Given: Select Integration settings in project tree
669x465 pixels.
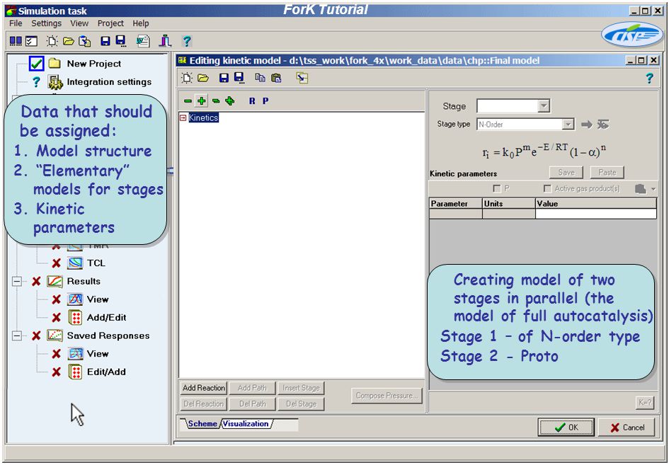Looking at the screenshot, I should (109, 82).
